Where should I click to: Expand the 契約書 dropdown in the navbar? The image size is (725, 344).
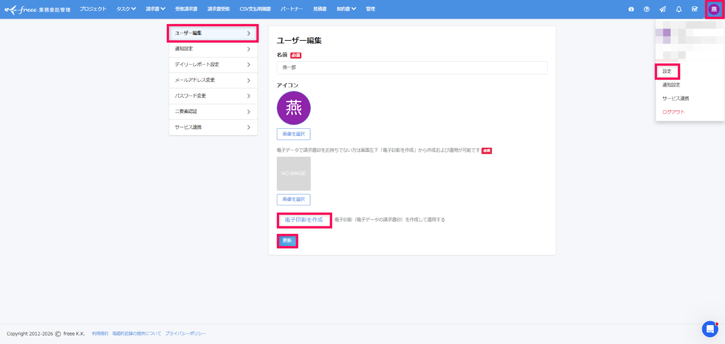(346, 9)
